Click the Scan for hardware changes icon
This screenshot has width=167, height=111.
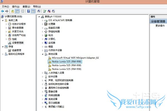pyautogui.click(x=39, y=11)
